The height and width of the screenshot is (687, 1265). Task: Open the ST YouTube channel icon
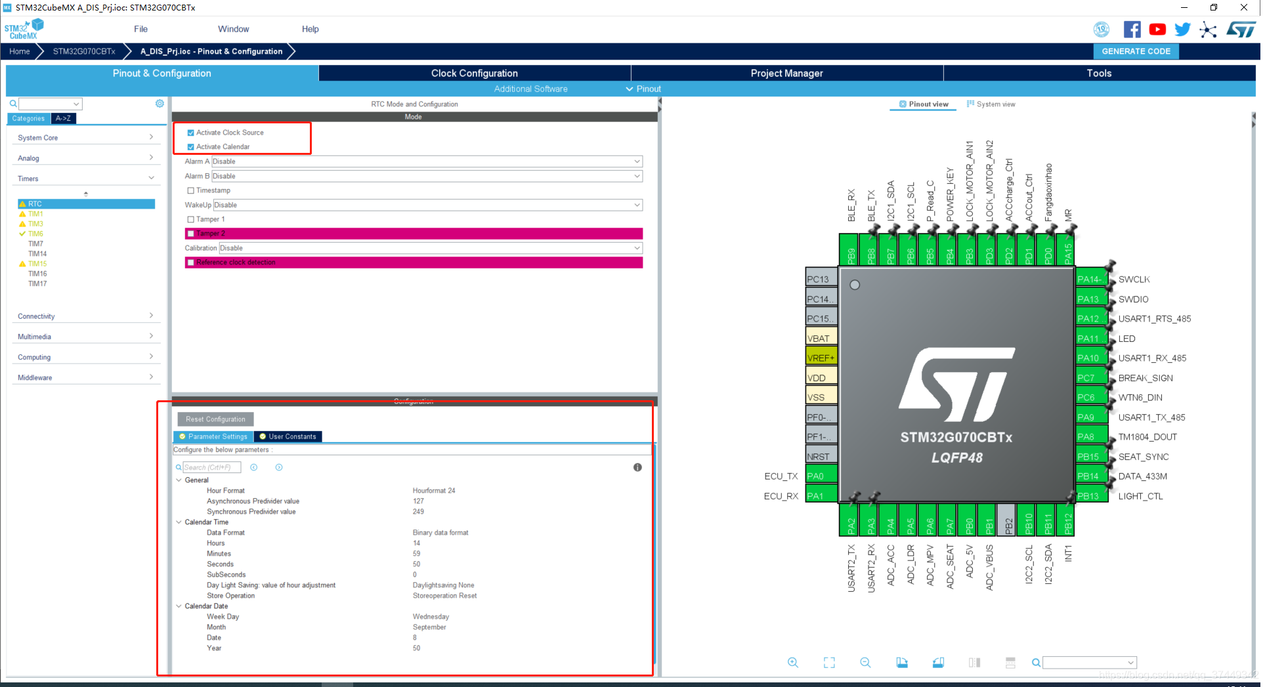tap(1157, 30)
